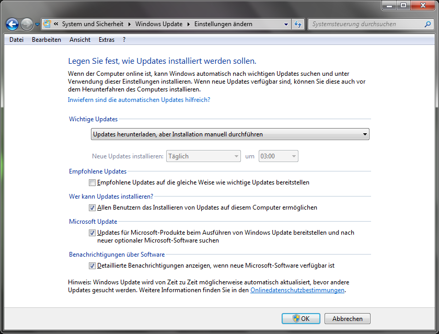The image size is (439, 334).
Task: Open the 03:00 time dropdown
Action: coord(278,156)
